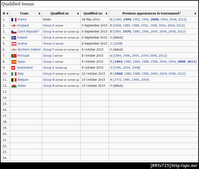The width and height of the screenshot is (199, 169).
Task: Open Group F link in Northern Ireland row
Action: 49,50
